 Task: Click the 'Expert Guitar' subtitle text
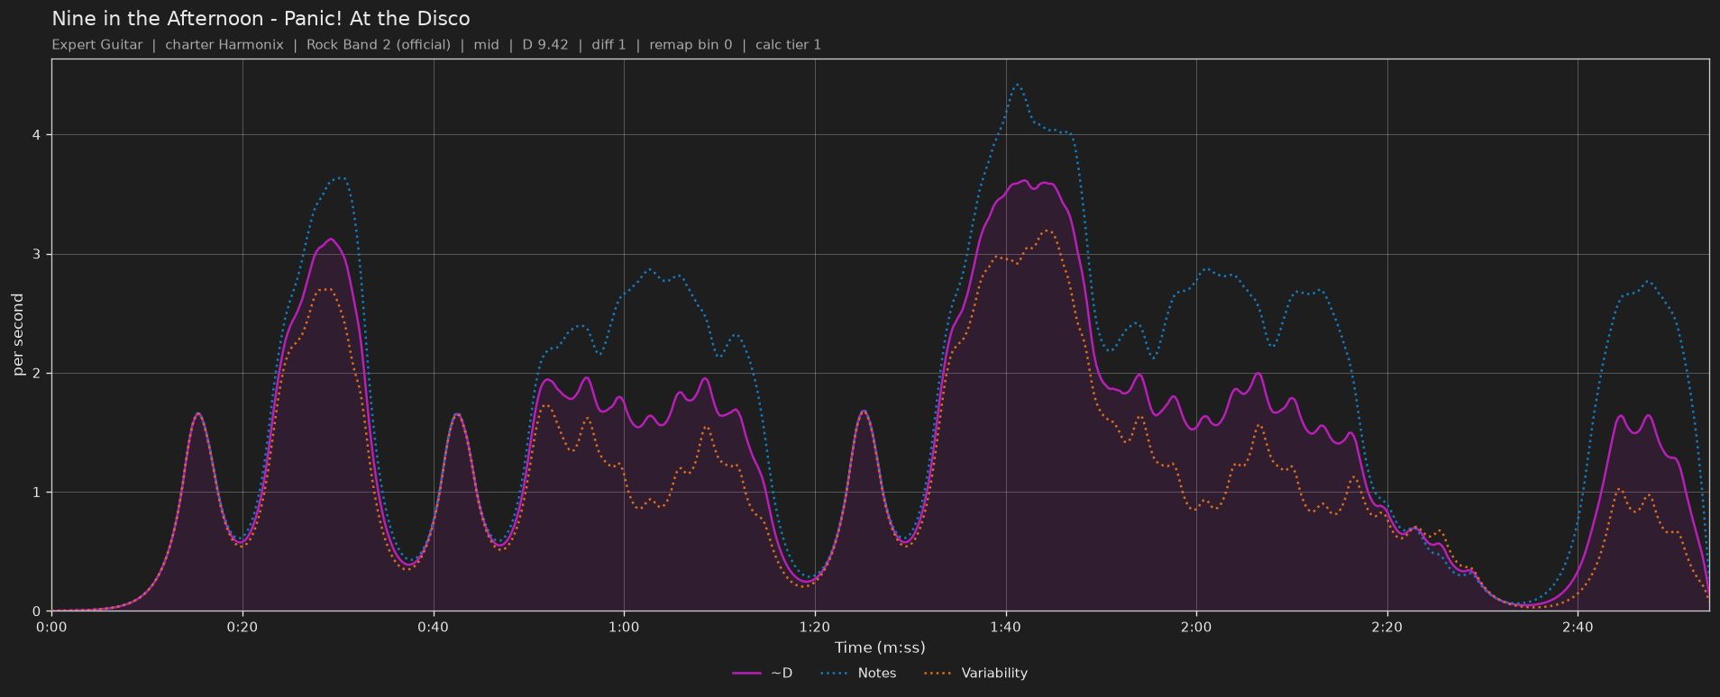click(x=97, y=45)
